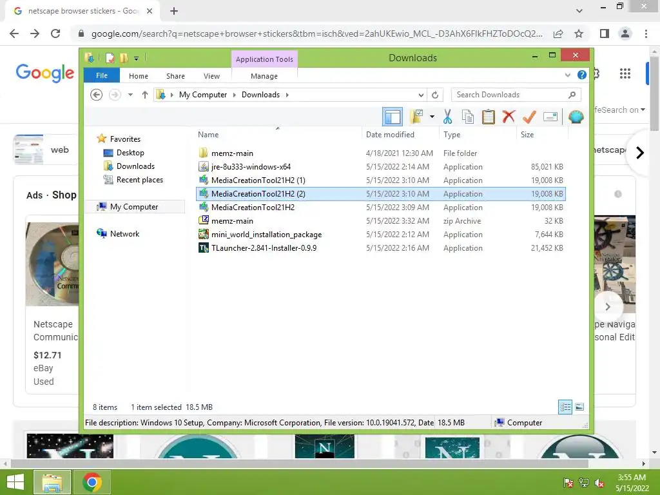Click the Paste clipboard icon

(489, 117)
